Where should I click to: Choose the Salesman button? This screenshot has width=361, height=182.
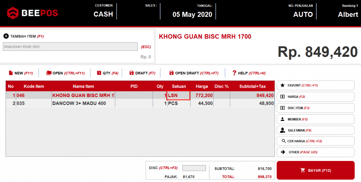315,130
